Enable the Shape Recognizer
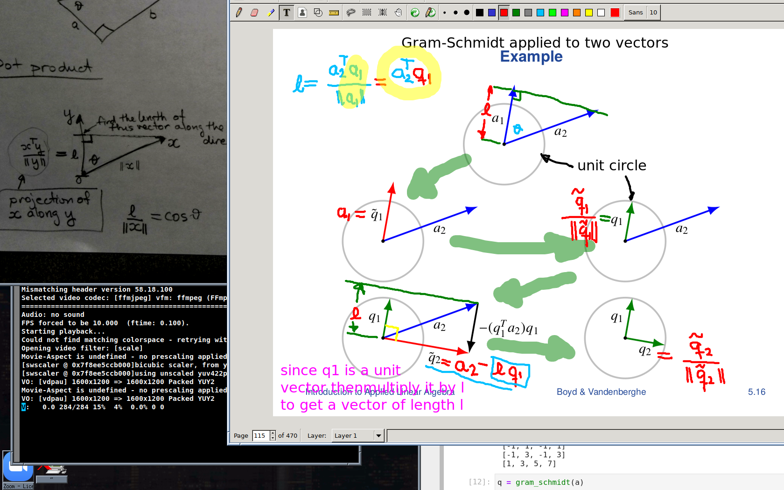 coord(318,13)
